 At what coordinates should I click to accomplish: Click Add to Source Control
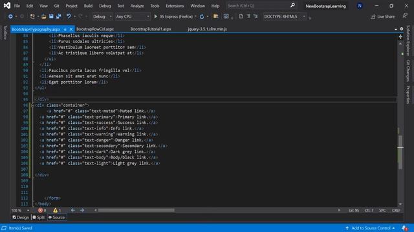[x=371, y=228]
